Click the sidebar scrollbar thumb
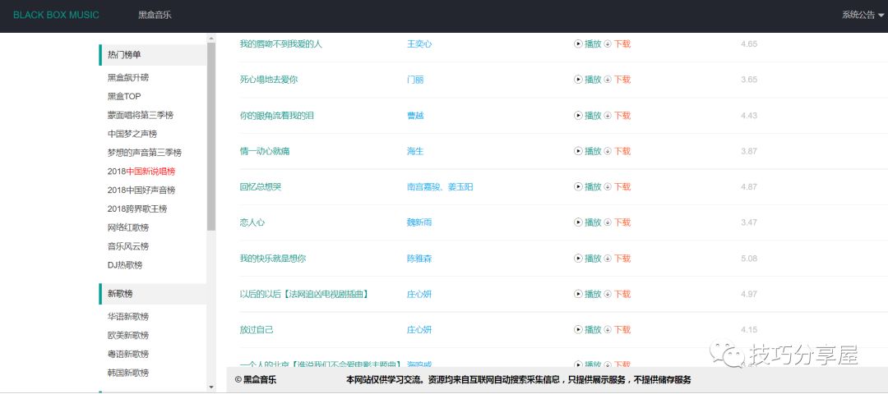Viewport: 888px width, 394px height. [x=211, y=137]
